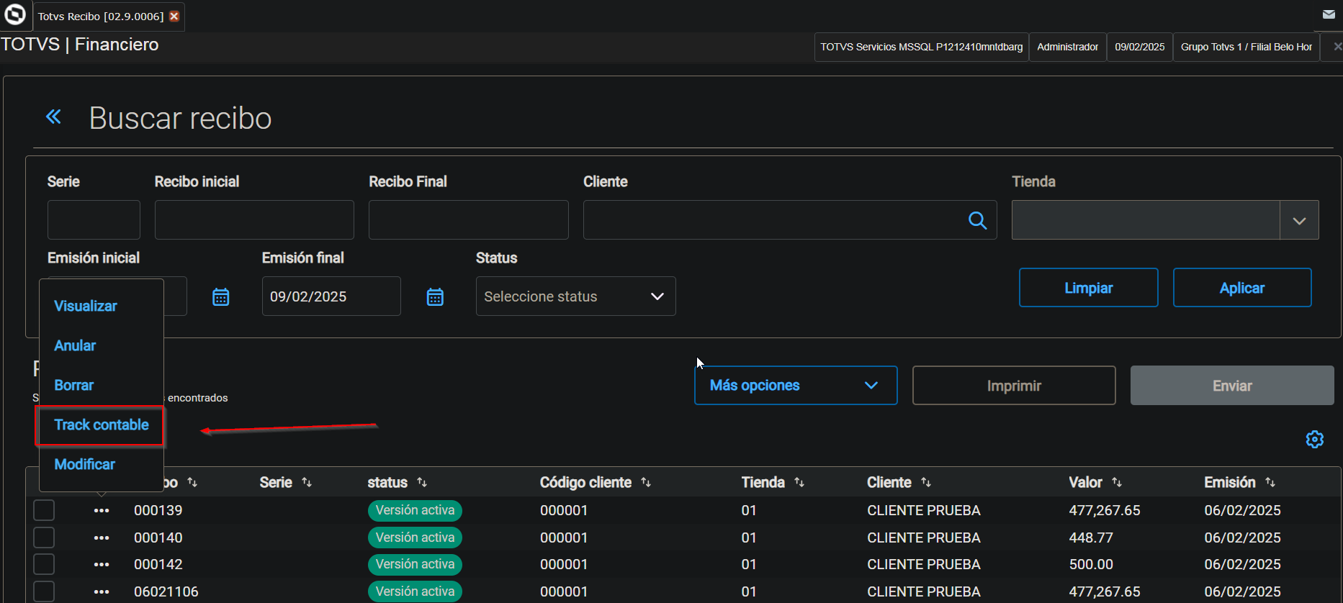Click the Limpiar button
Image resolution: width=1343 pixels, height=603 pixels.
[x=1088, y=288]
